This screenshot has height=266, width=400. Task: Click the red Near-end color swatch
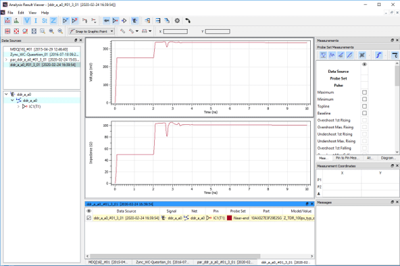229,218
